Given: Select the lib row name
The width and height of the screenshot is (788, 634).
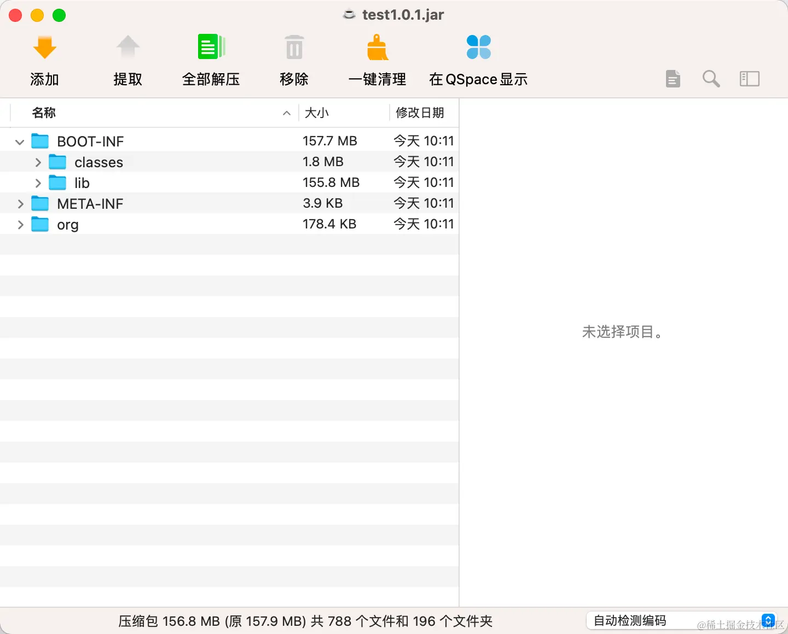Looking at the screenshot, I should [x=82, y=183].
